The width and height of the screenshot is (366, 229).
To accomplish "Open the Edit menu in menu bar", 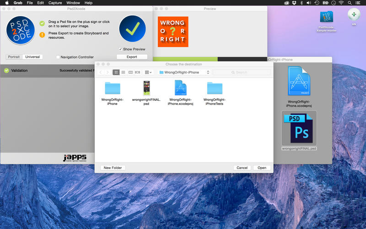I will coord(41,3).
